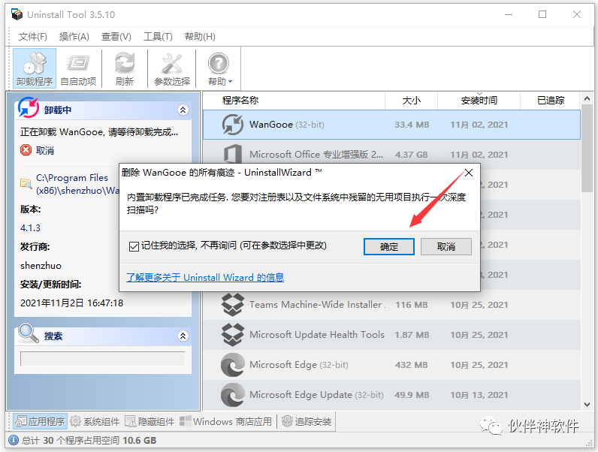This screenshot has width=598, height=452.
Task: Select Microsoft Update Health Tools row
Action: [391, 335]
